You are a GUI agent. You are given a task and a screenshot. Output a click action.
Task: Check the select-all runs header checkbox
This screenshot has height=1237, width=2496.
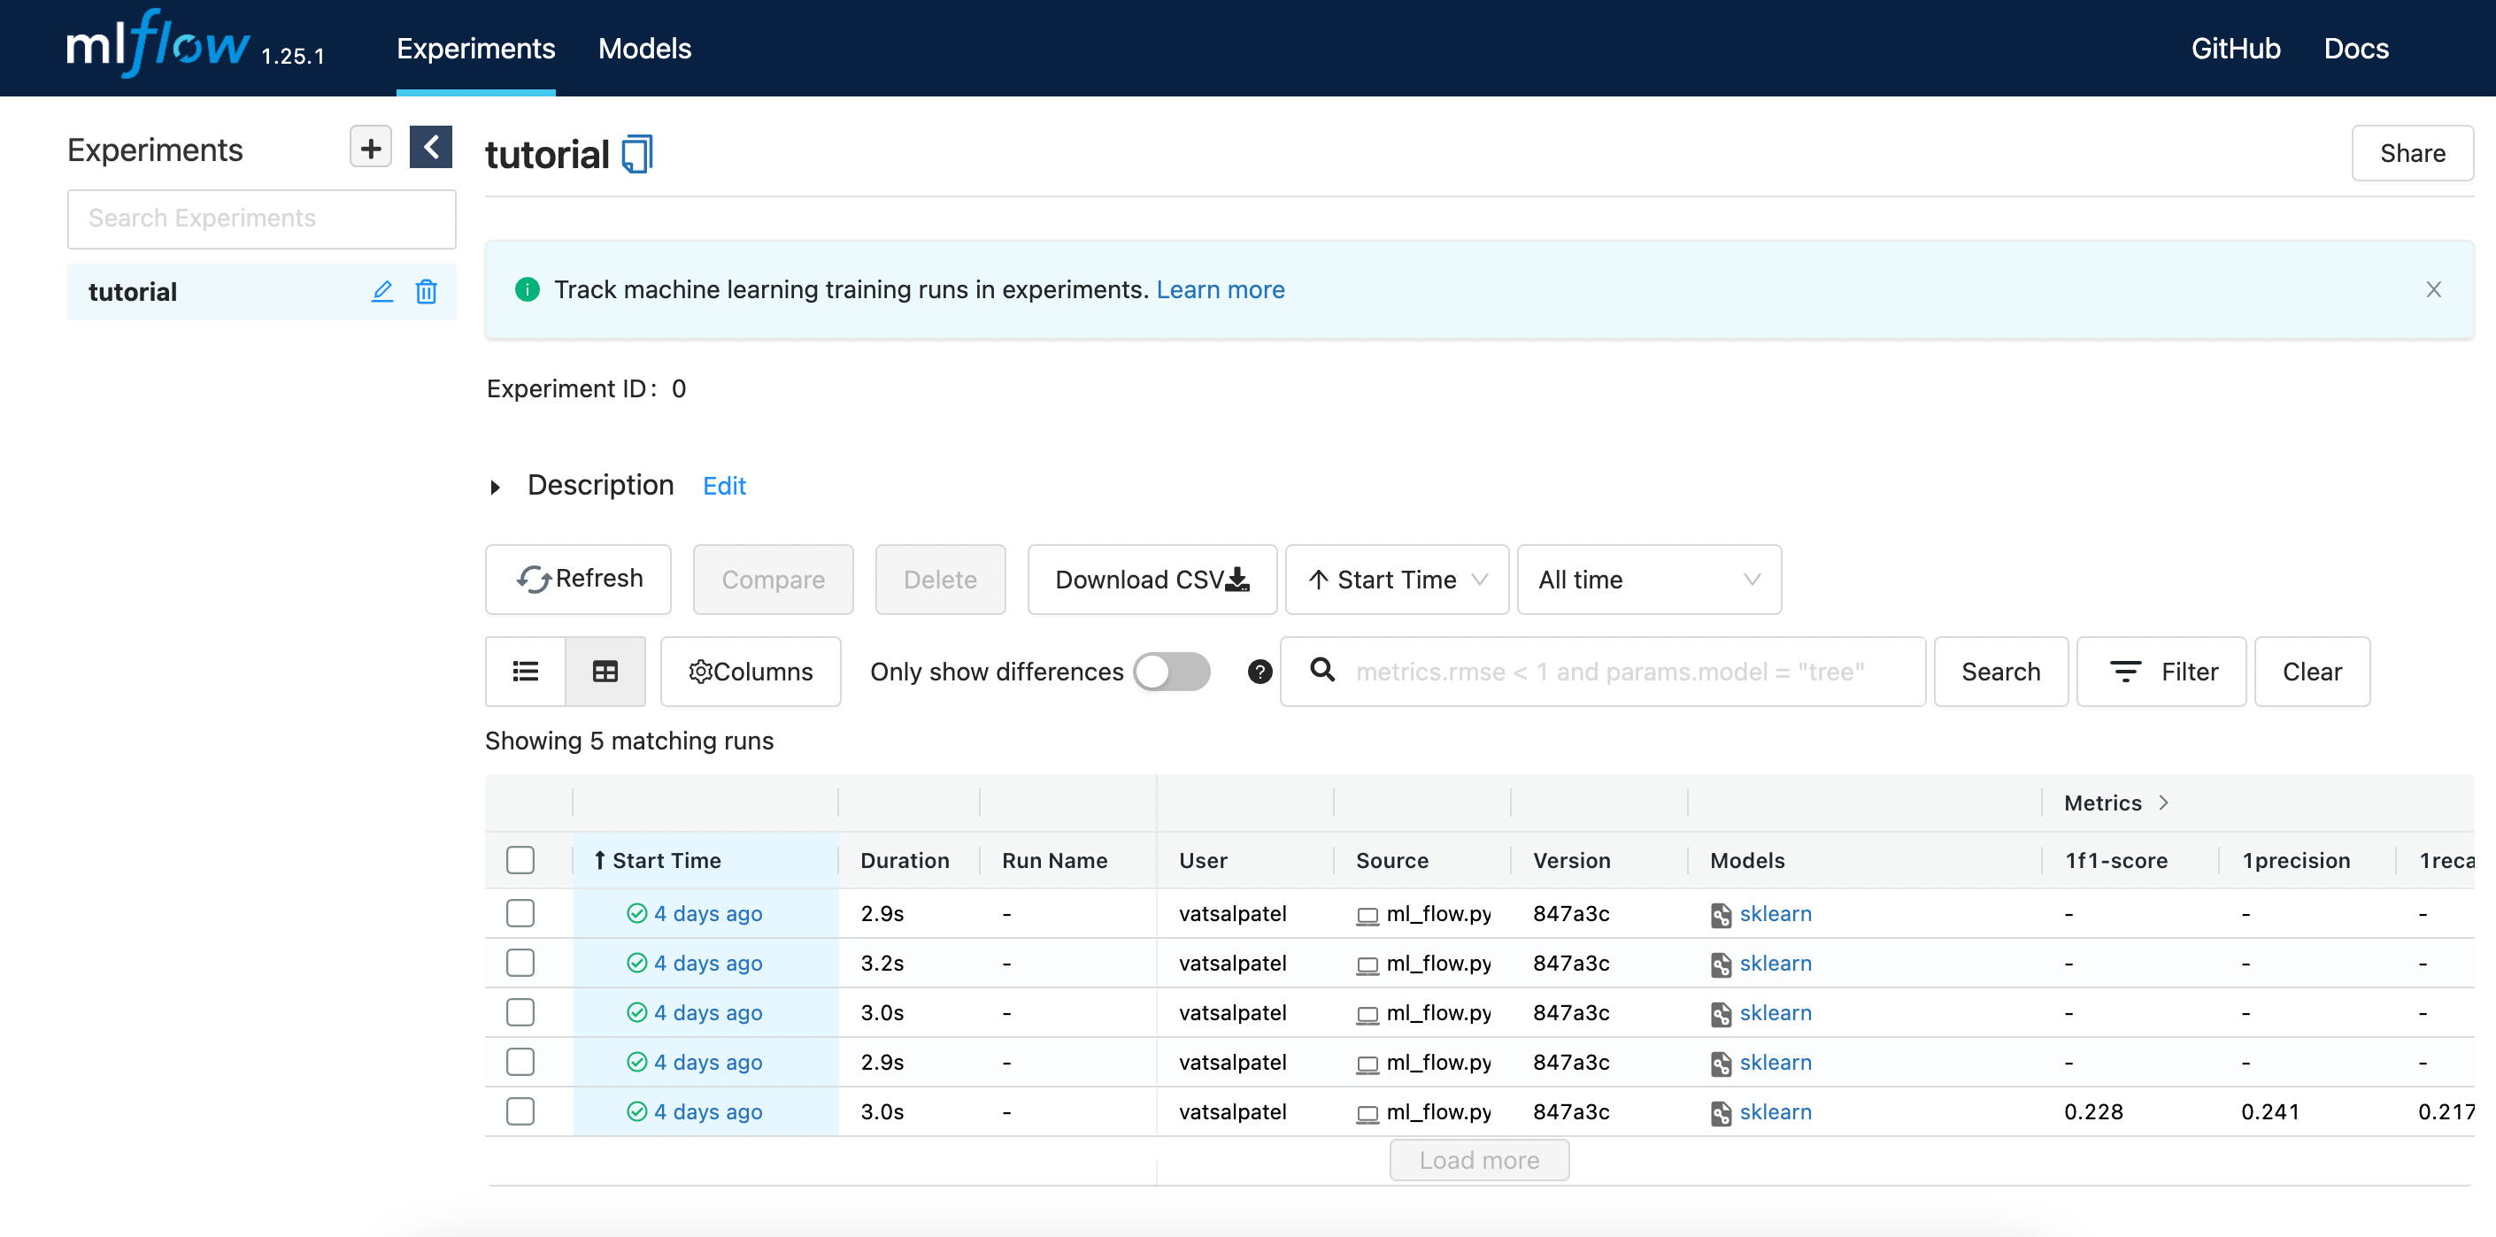tap(520, 860)
